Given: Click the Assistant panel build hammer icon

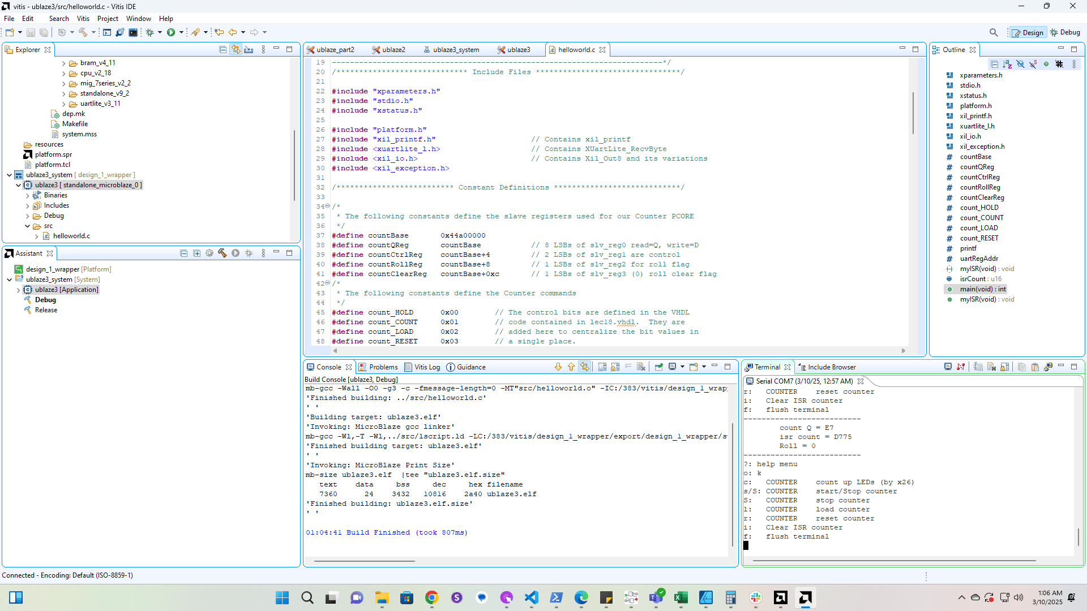Looking at the screenshot, I should pos(222,253).
